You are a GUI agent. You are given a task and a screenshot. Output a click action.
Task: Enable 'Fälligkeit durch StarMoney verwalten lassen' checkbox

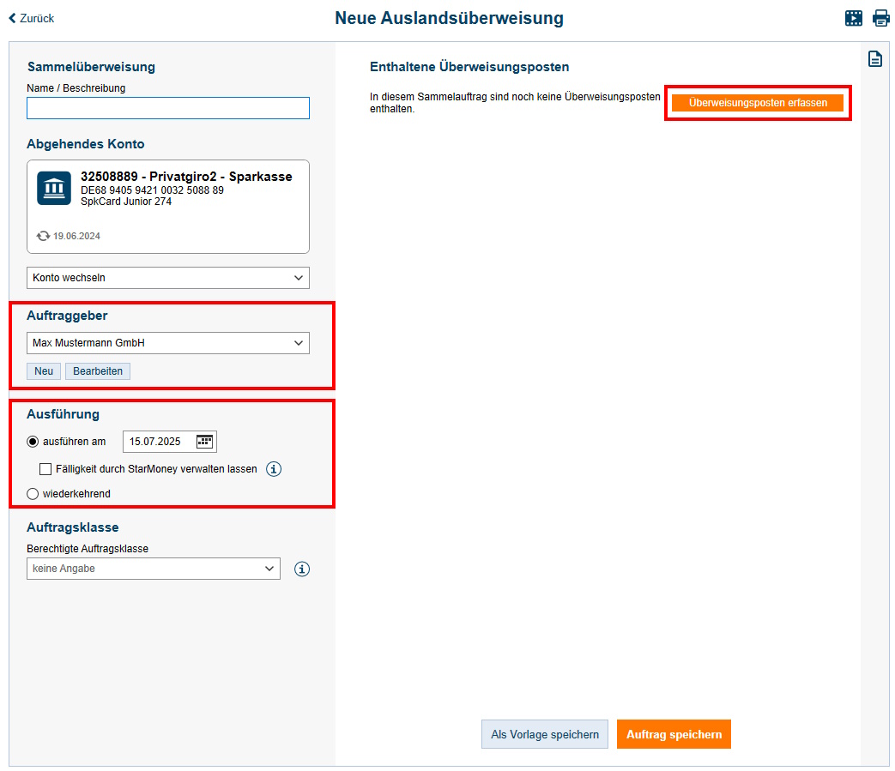[x=46, y=469]
